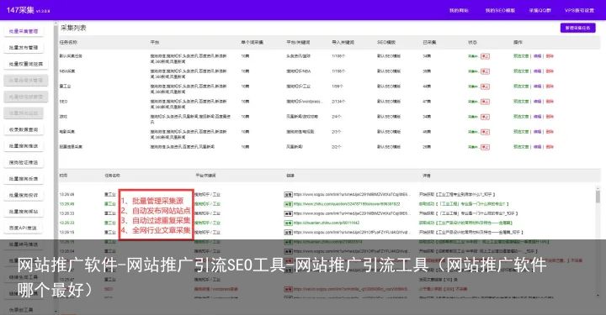Click the SEO task name in list
Screen dimensions: 606x315
click(x=63, y=102)
